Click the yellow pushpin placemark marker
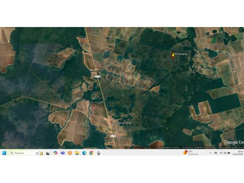 173,55
